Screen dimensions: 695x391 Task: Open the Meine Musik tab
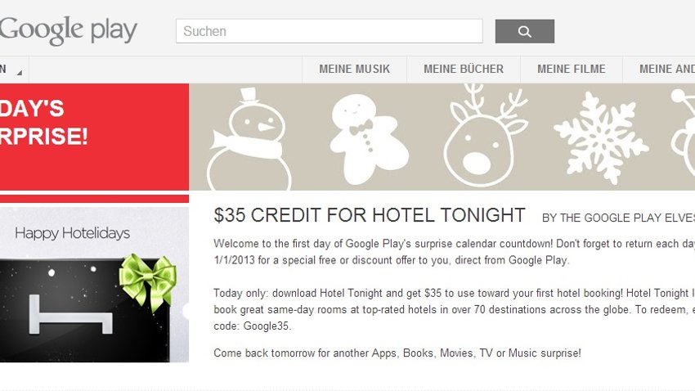click(x=354, y=70)
